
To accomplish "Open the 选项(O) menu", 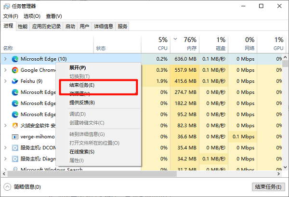I will click(32, 16).
